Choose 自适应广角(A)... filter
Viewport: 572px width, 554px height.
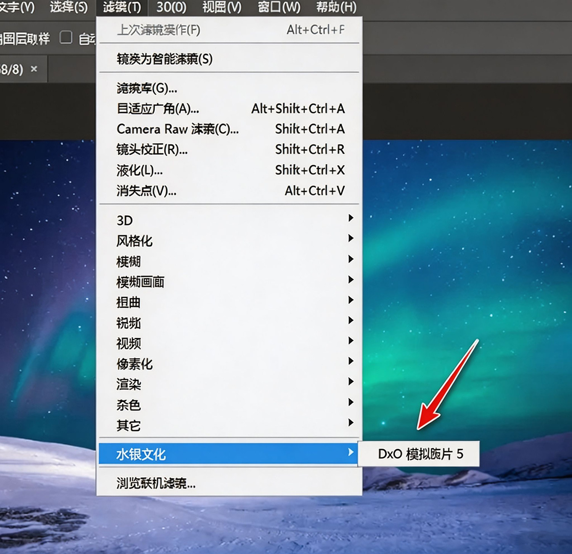click(x=229, y=109)
